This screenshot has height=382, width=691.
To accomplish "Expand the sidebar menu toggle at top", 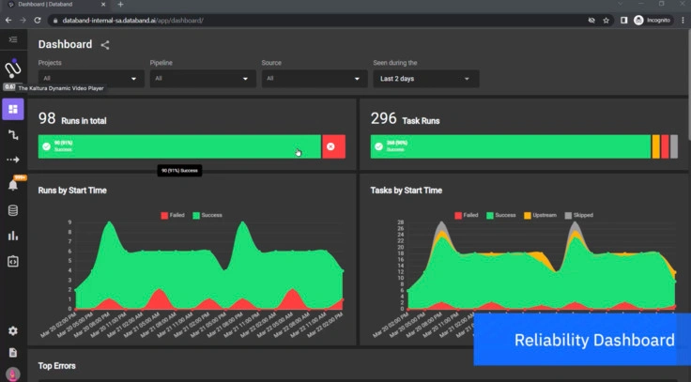I will coord(13,39).
